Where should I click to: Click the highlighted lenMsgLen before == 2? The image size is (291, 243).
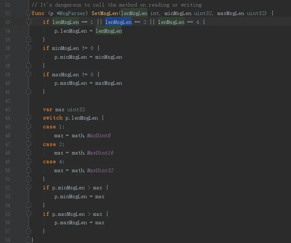(x=118, y=22)
